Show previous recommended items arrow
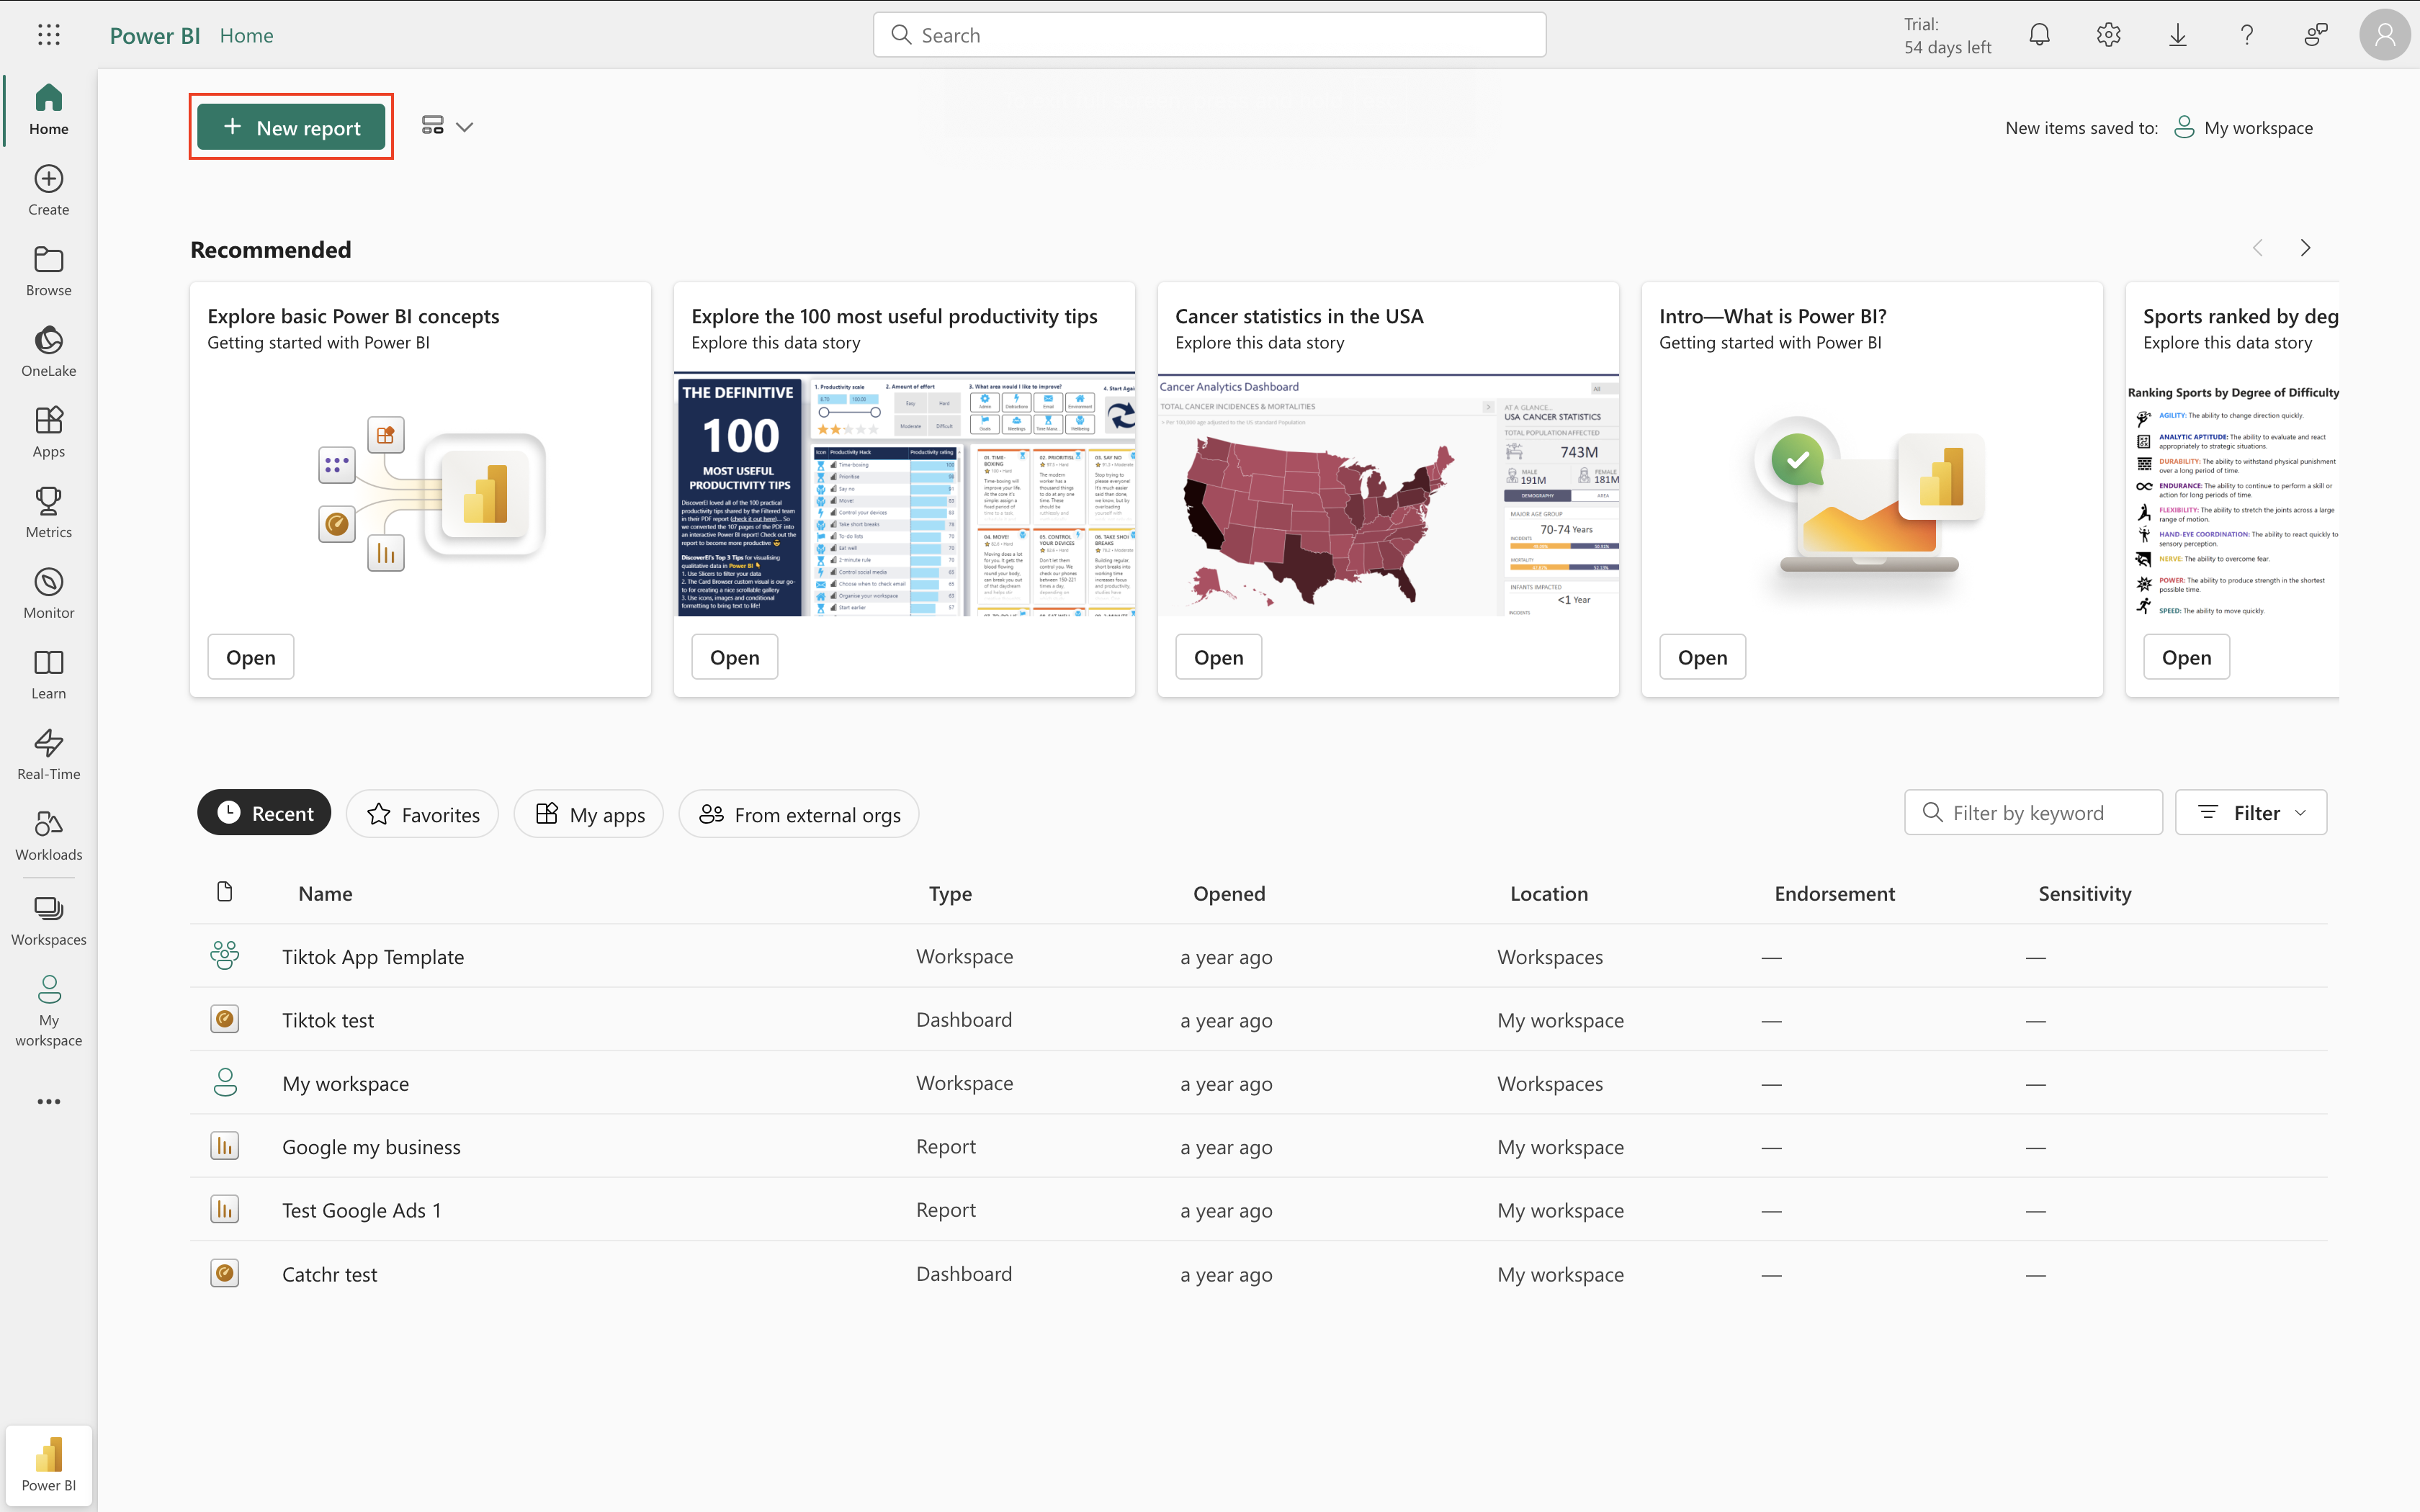 2257,248
